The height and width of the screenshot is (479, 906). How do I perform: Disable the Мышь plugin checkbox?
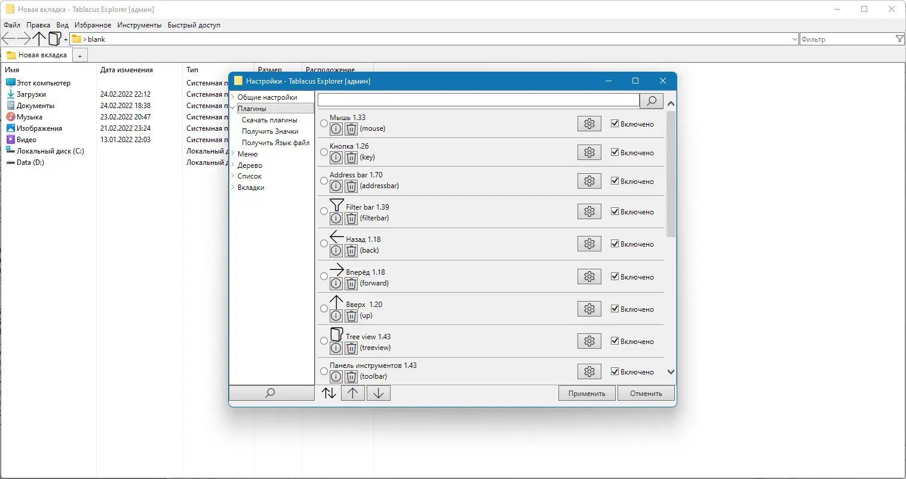(x=615, y=124)
